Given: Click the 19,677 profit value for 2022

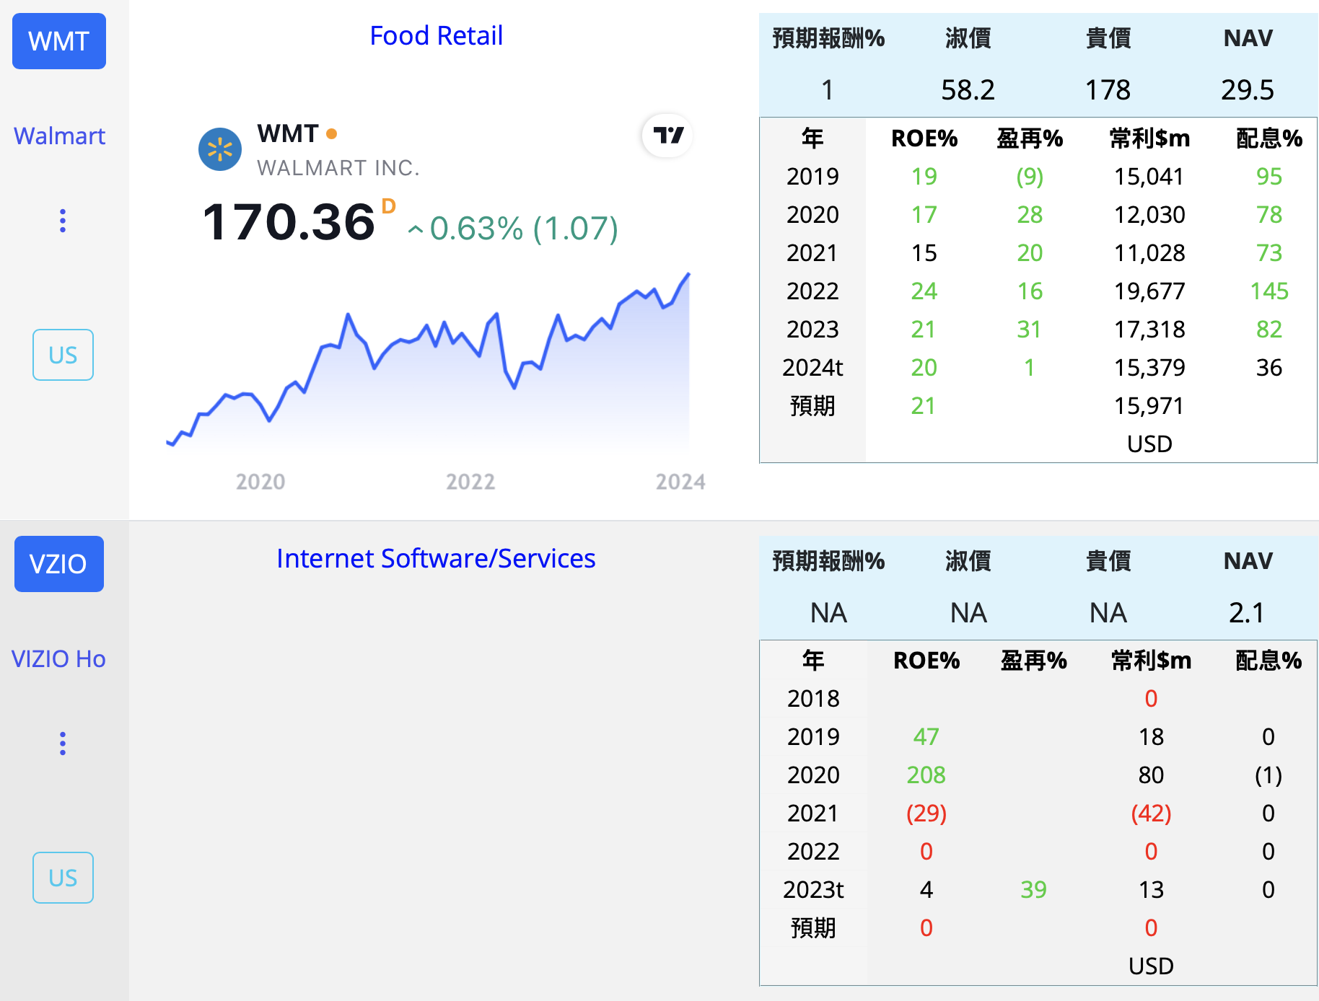Looking at the screenshot, I should coord(1149,291).
